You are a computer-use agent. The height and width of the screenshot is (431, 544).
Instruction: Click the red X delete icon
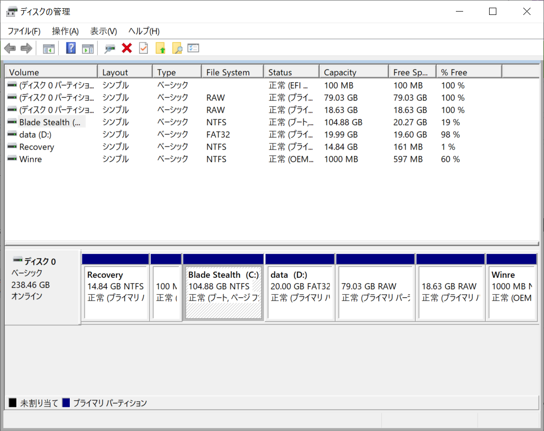pyautogui.click(x=127, y=48)
